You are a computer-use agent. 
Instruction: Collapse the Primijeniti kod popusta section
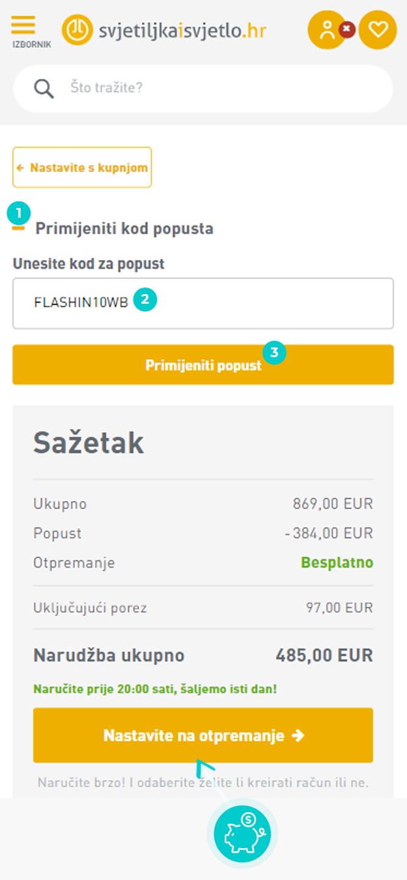pos(19,229)
